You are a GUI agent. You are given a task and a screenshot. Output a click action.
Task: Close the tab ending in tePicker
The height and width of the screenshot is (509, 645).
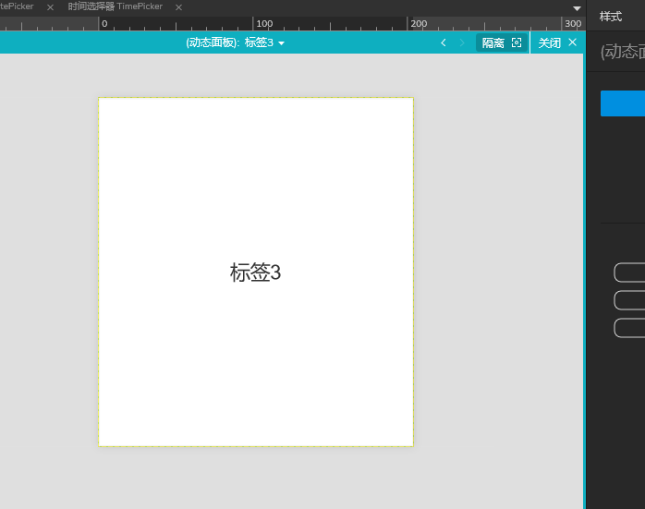tap(50, 7)
